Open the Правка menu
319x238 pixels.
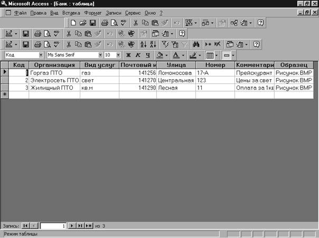point(38,13)
